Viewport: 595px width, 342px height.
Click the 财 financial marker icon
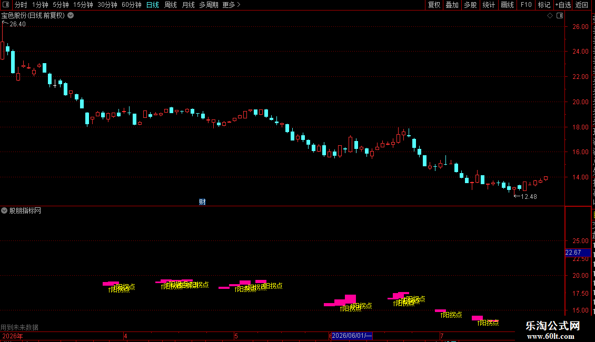coord(202,202)
